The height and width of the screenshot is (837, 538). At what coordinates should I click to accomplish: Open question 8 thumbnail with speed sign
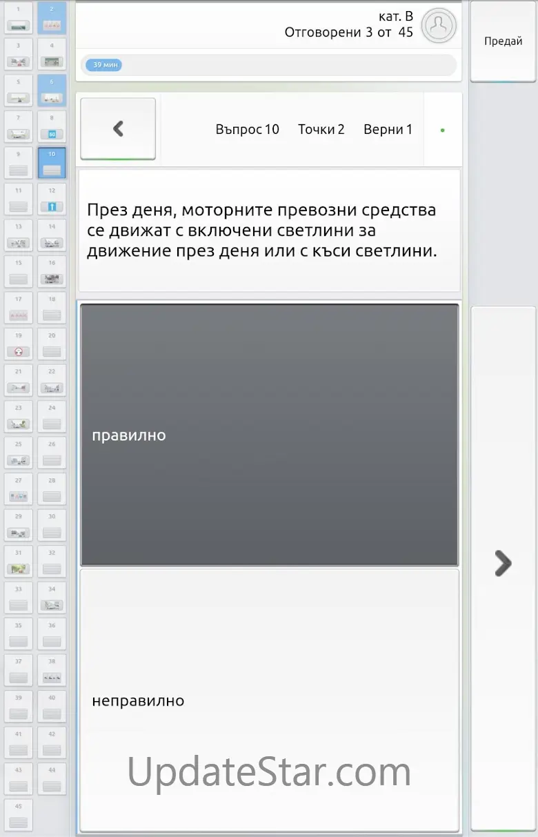click(x=52, y=126)
